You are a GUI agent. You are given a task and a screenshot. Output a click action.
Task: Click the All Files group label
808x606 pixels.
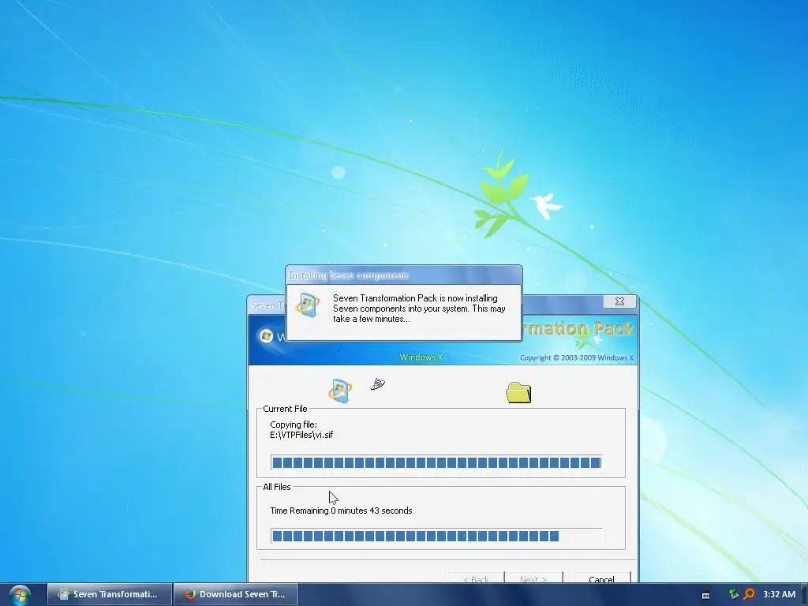click(x=277, y=487)
